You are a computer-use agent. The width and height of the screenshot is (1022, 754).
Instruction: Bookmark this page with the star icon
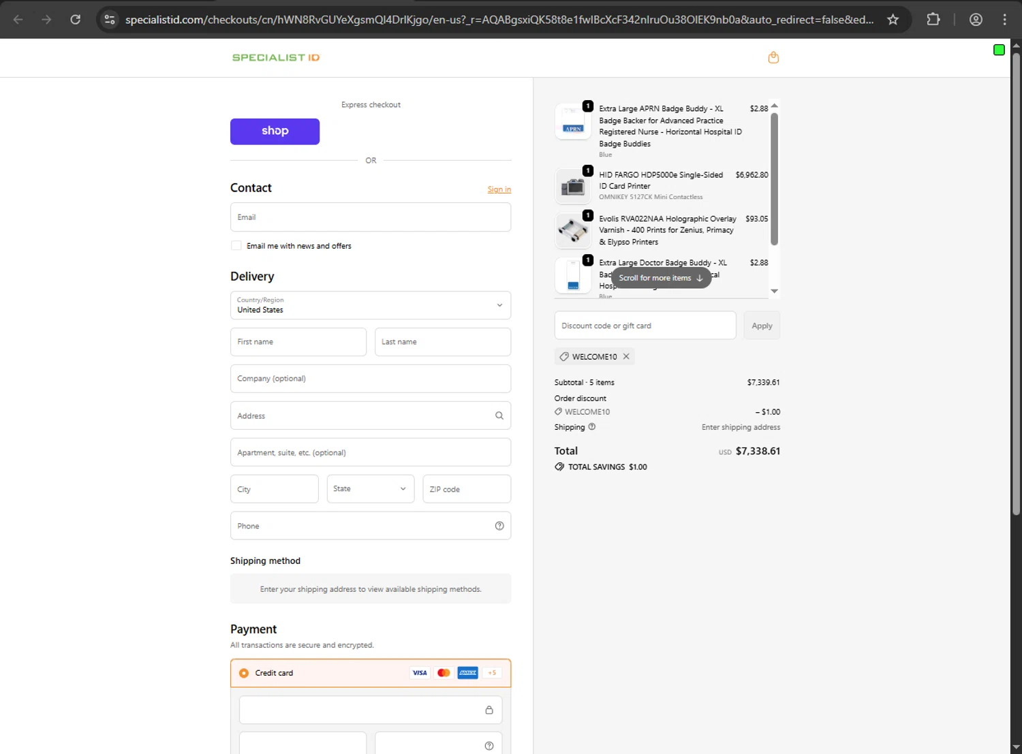(x=893, y=20)
